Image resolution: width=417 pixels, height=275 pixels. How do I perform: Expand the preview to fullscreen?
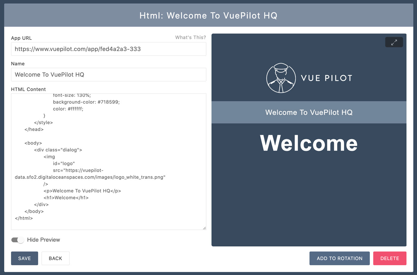coord(394,42)
